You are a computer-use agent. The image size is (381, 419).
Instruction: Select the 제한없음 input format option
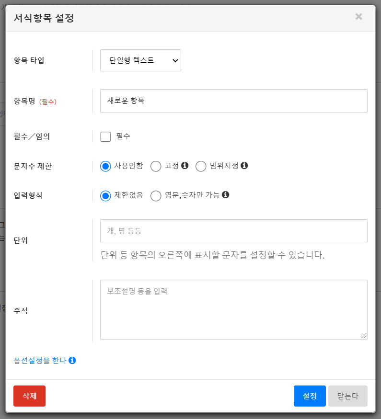[x=105, y=195]
